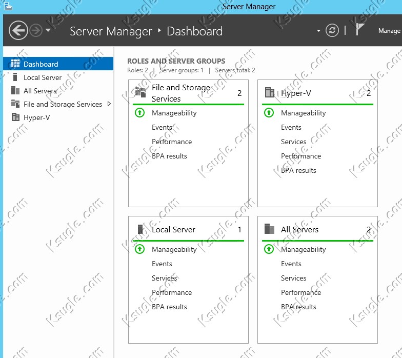The image size is (402, 358).
Task: Open Services in Local Server tile
Action: click(x=164, y=278)
